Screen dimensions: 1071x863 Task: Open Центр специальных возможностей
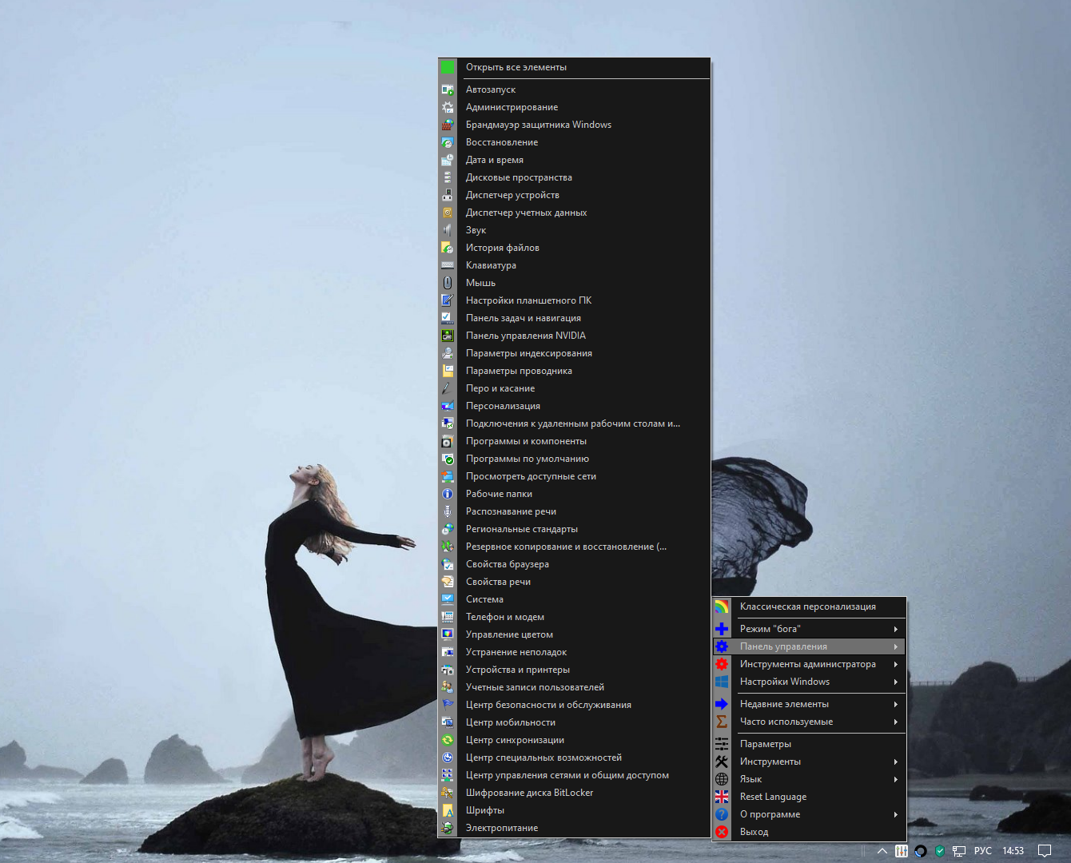pos(574,758)
